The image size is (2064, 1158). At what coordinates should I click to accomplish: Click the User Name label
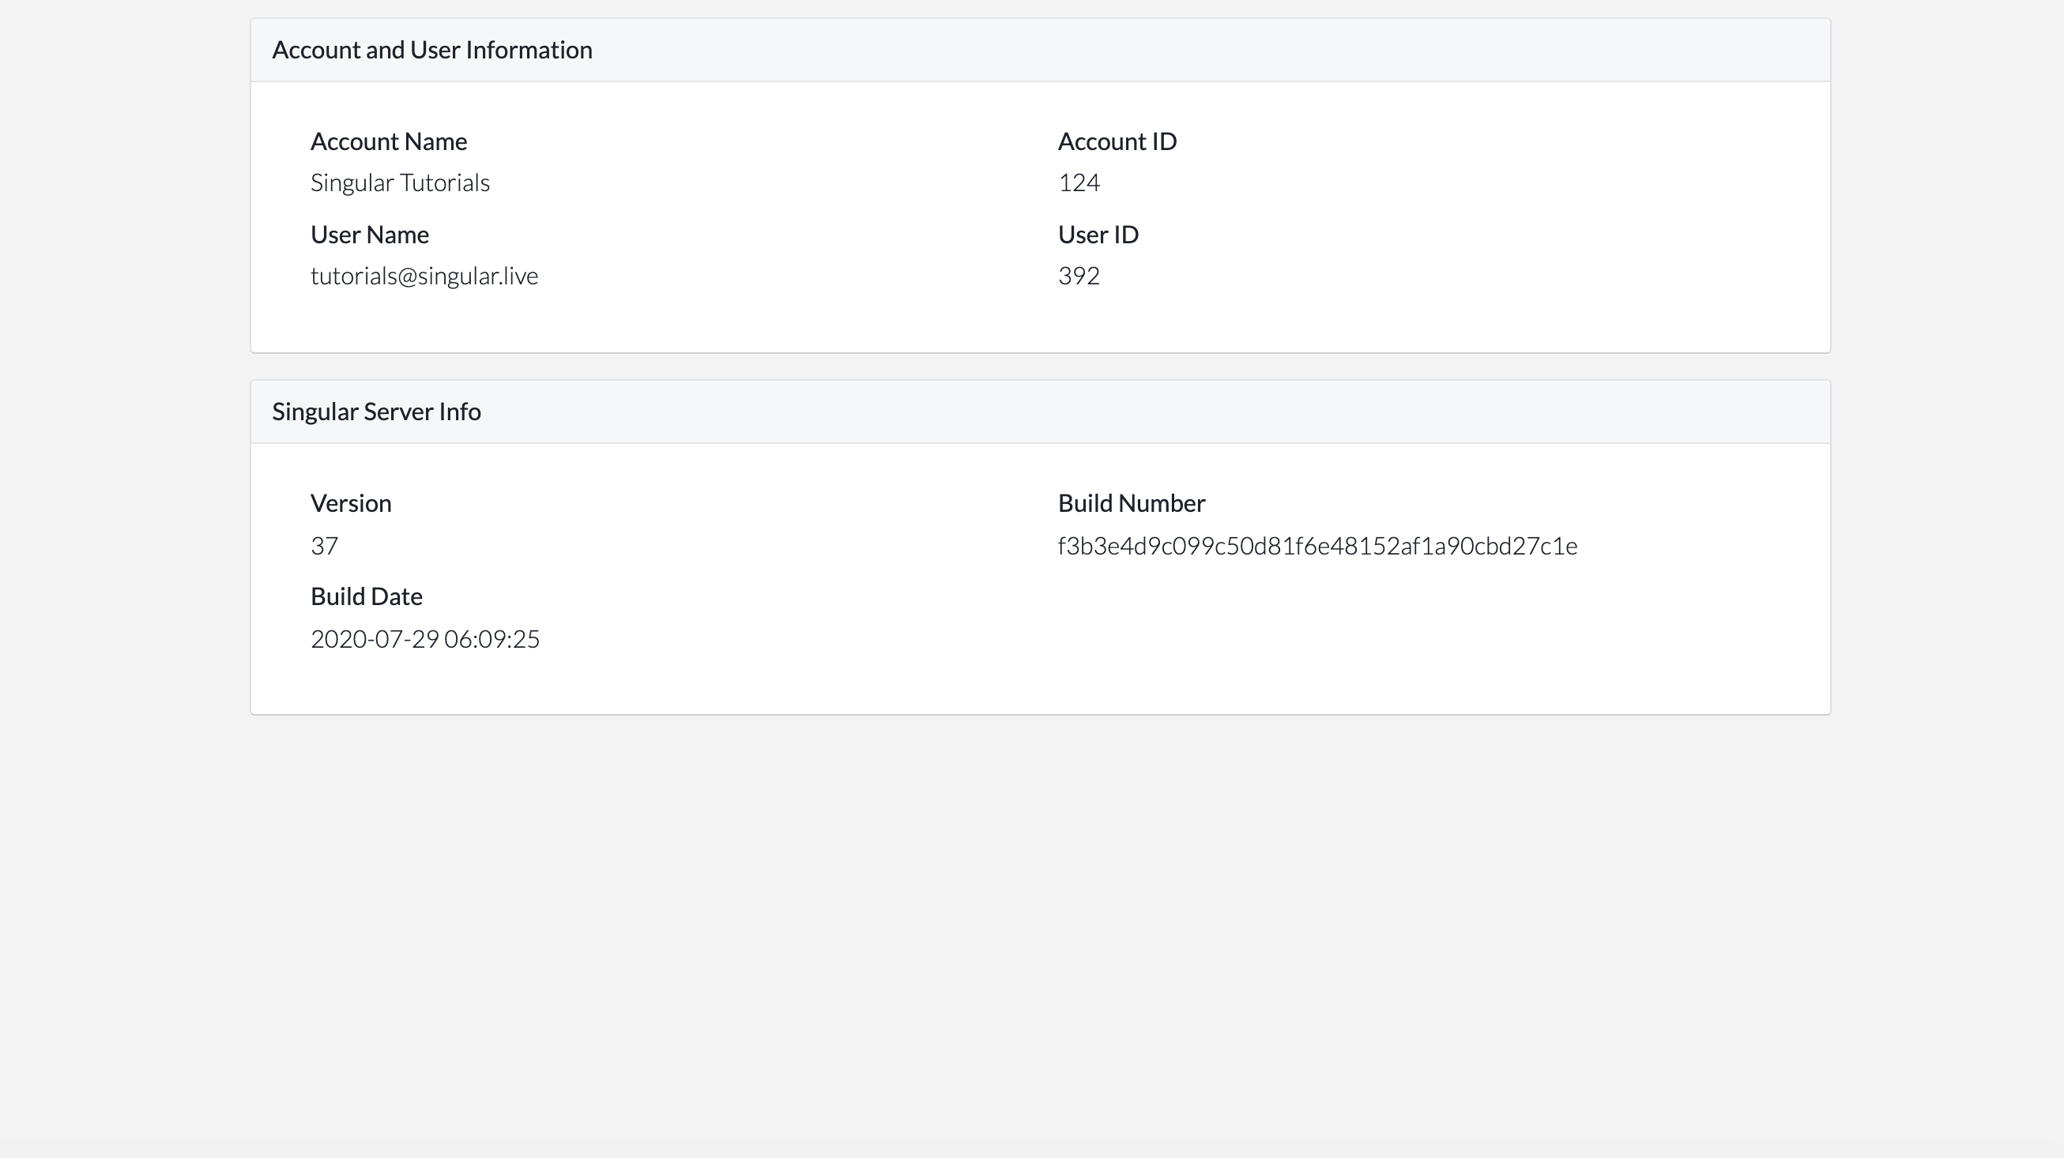click(x=369, y=235)
